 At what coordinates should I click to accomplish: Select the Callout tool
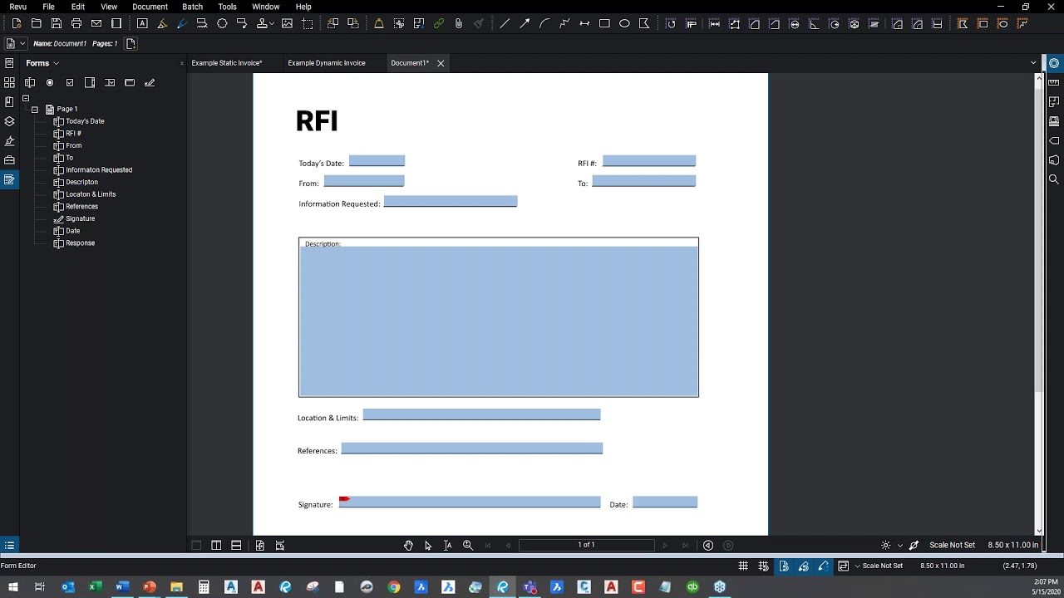click(242, 24)
